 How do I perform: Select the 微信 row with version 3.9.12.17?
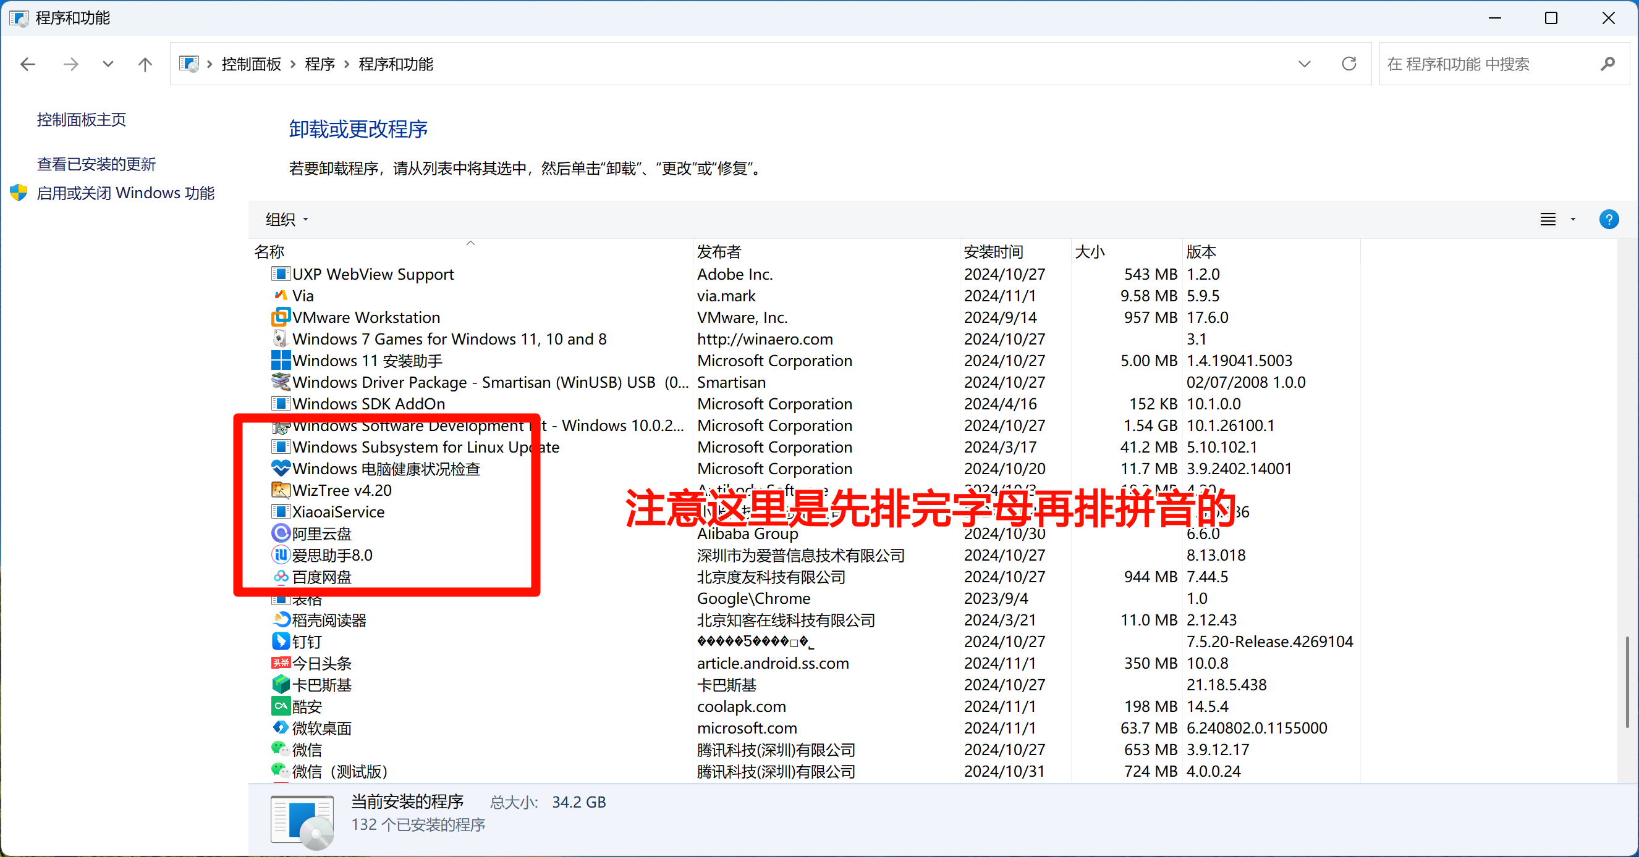coord(804,750)
